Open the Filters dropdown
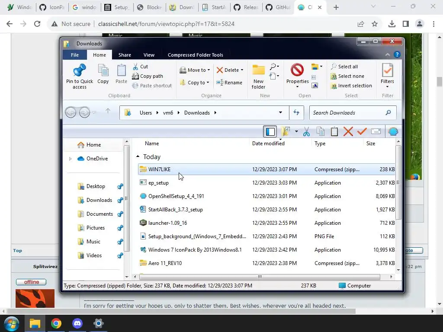This screenshot has height=332, width=443. (387, 76)
